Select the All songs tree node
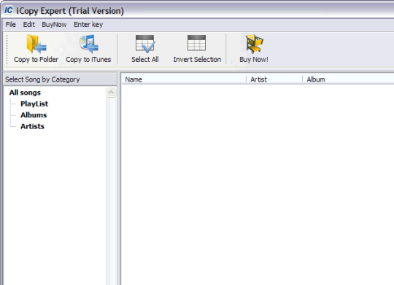The width and height of the screenshot is (394, 285). tap(25, 93)
